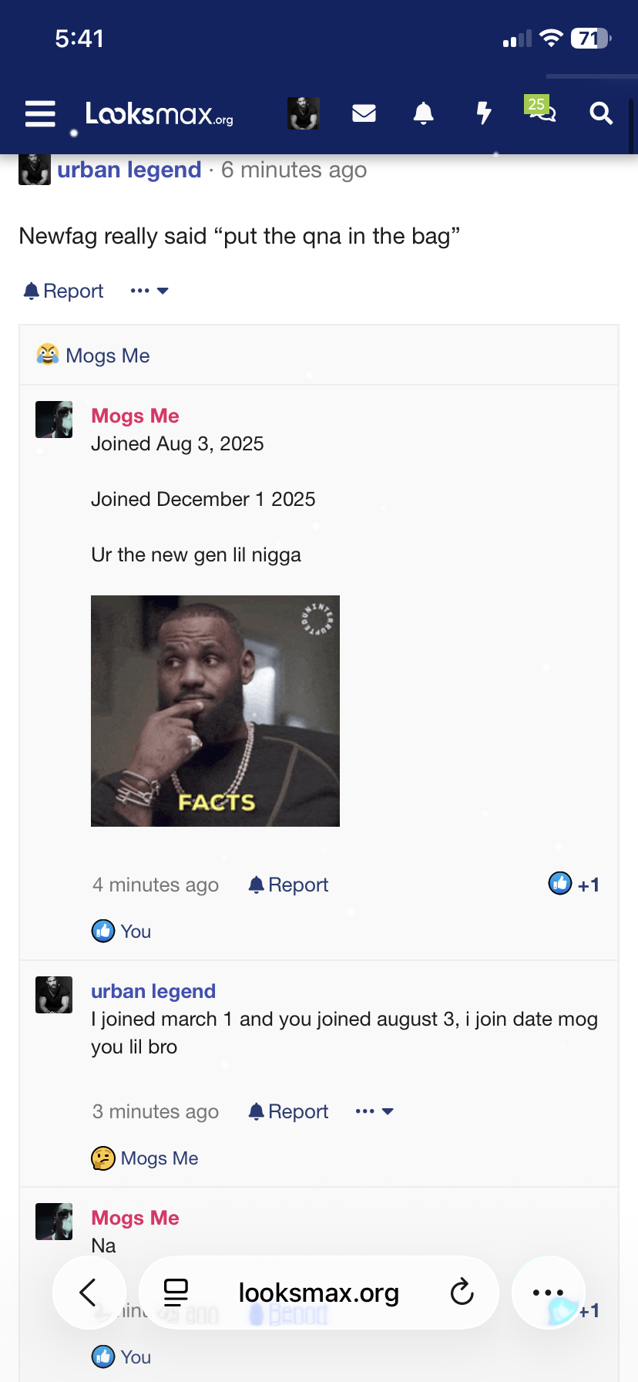Open the urban legend profile link in the post header
Viewport: 638px width, 1382px height.
[129, 170]
